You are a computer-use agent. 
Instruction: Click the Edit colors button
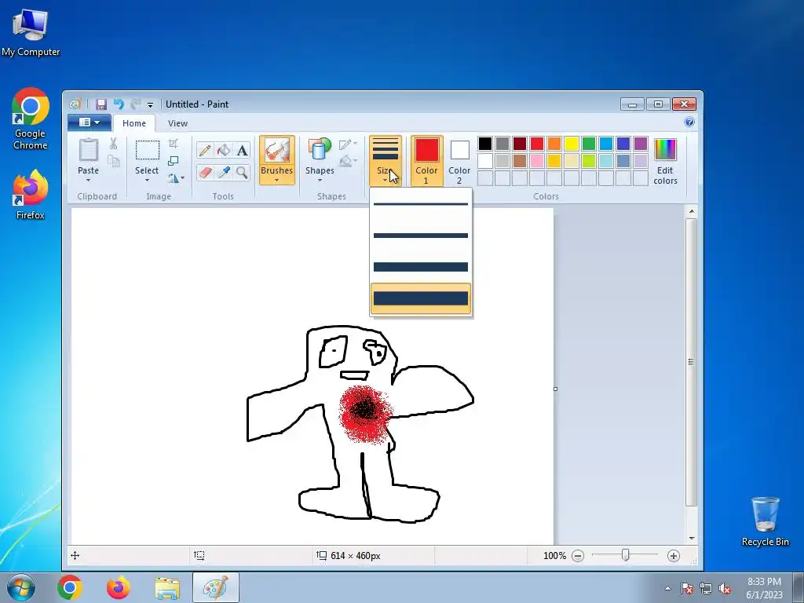pyautogui.click(x=665, y=160)
